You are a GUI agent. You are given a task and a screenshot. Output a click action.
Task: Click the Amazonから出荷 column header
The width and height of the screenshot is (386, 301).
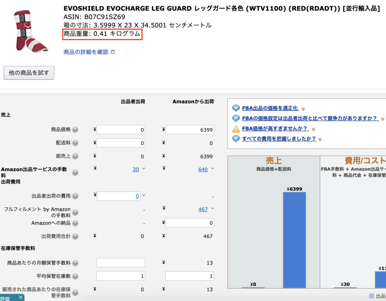[x=193, y=102]
